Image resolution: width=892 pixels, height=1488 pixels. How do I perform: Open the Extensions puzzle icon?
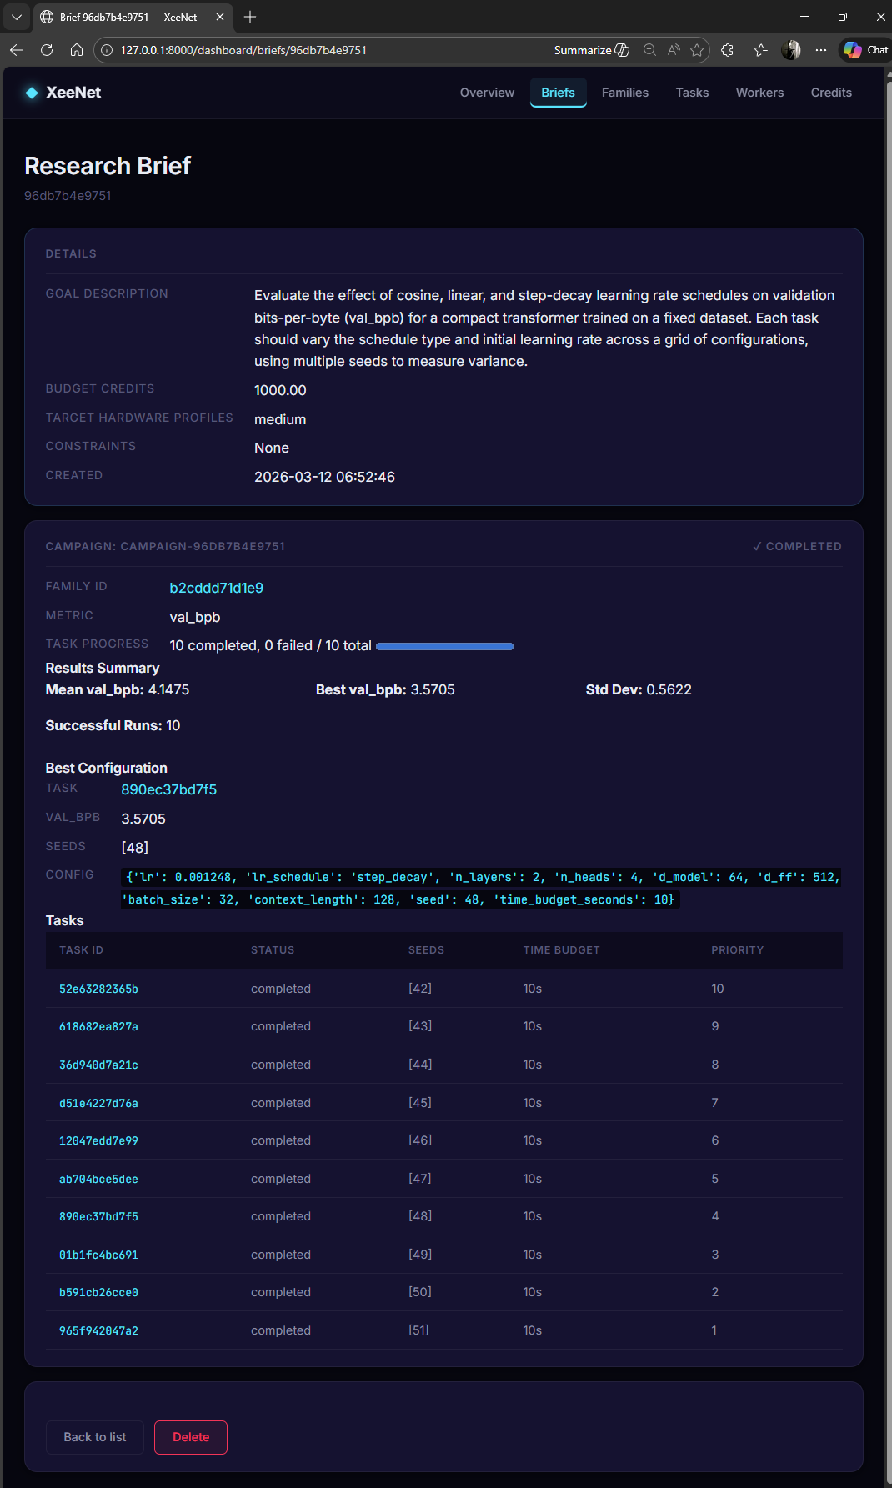(727, 50)
